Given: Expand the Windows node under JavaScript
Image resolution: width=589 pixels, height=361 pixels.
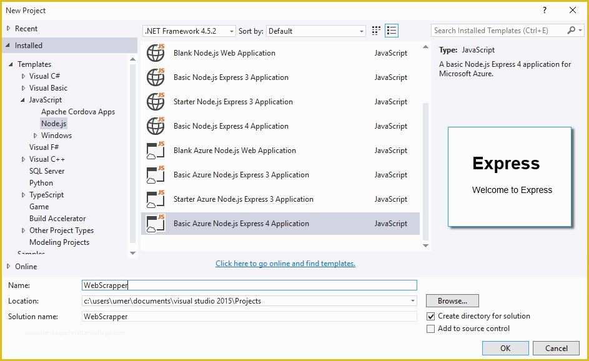Looking at the screenshot, I should [36, 136].
